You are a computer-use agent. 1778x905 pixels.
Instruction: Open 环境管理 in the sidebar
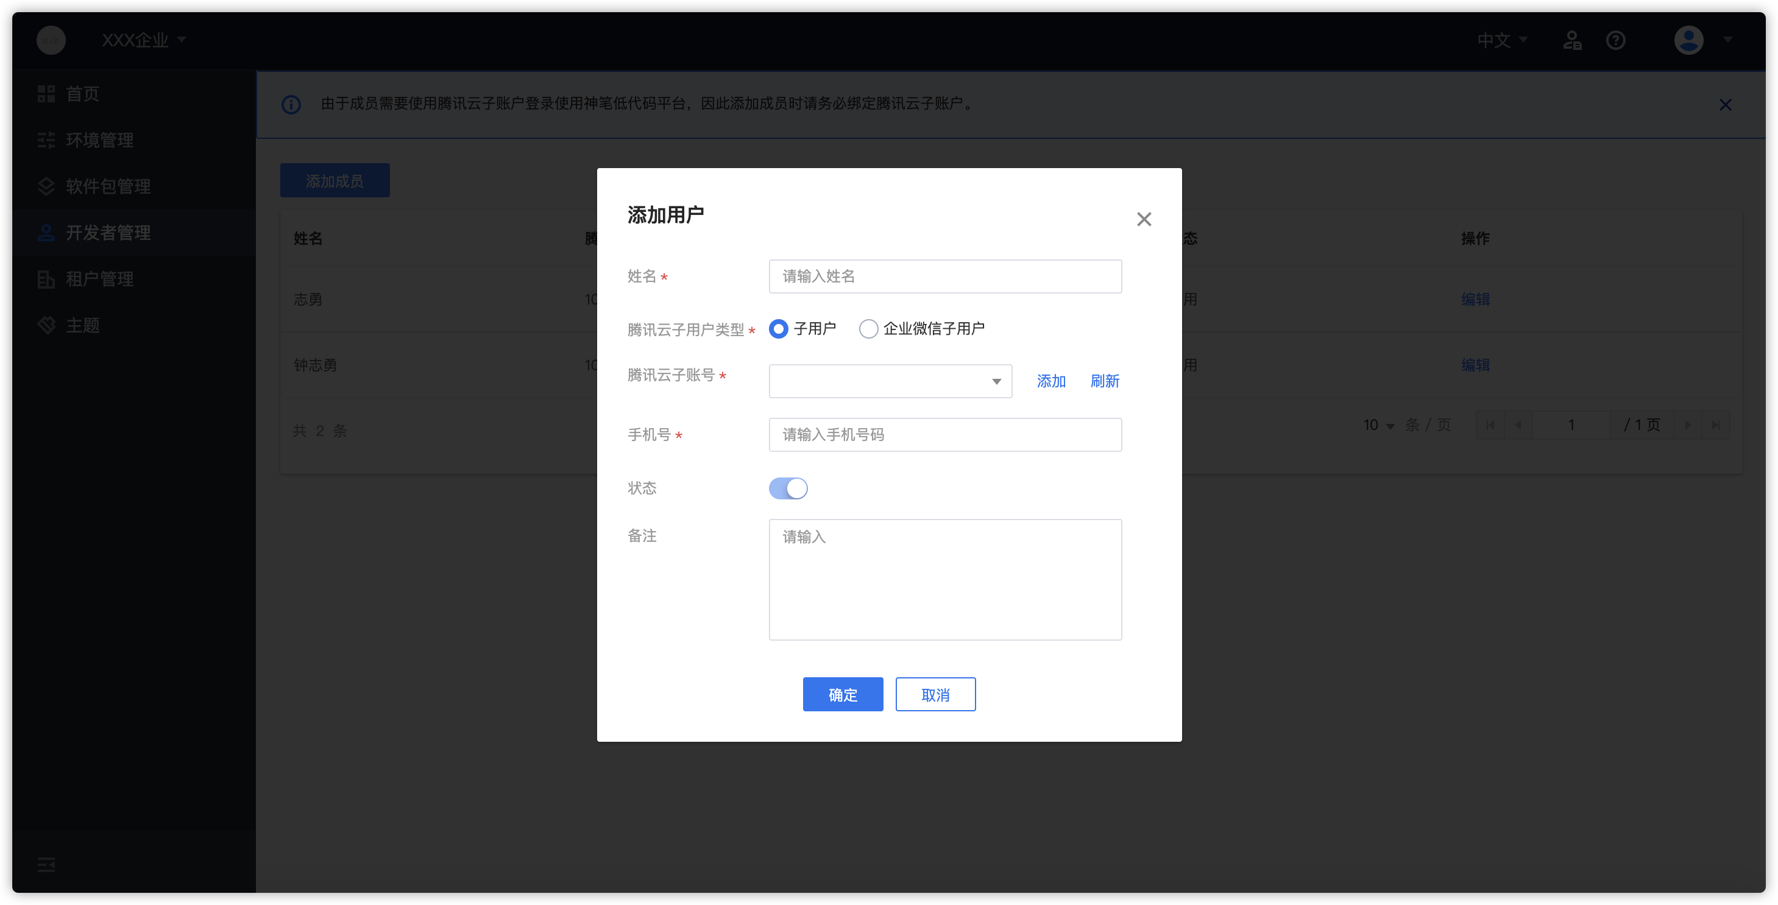coord(134,140)
